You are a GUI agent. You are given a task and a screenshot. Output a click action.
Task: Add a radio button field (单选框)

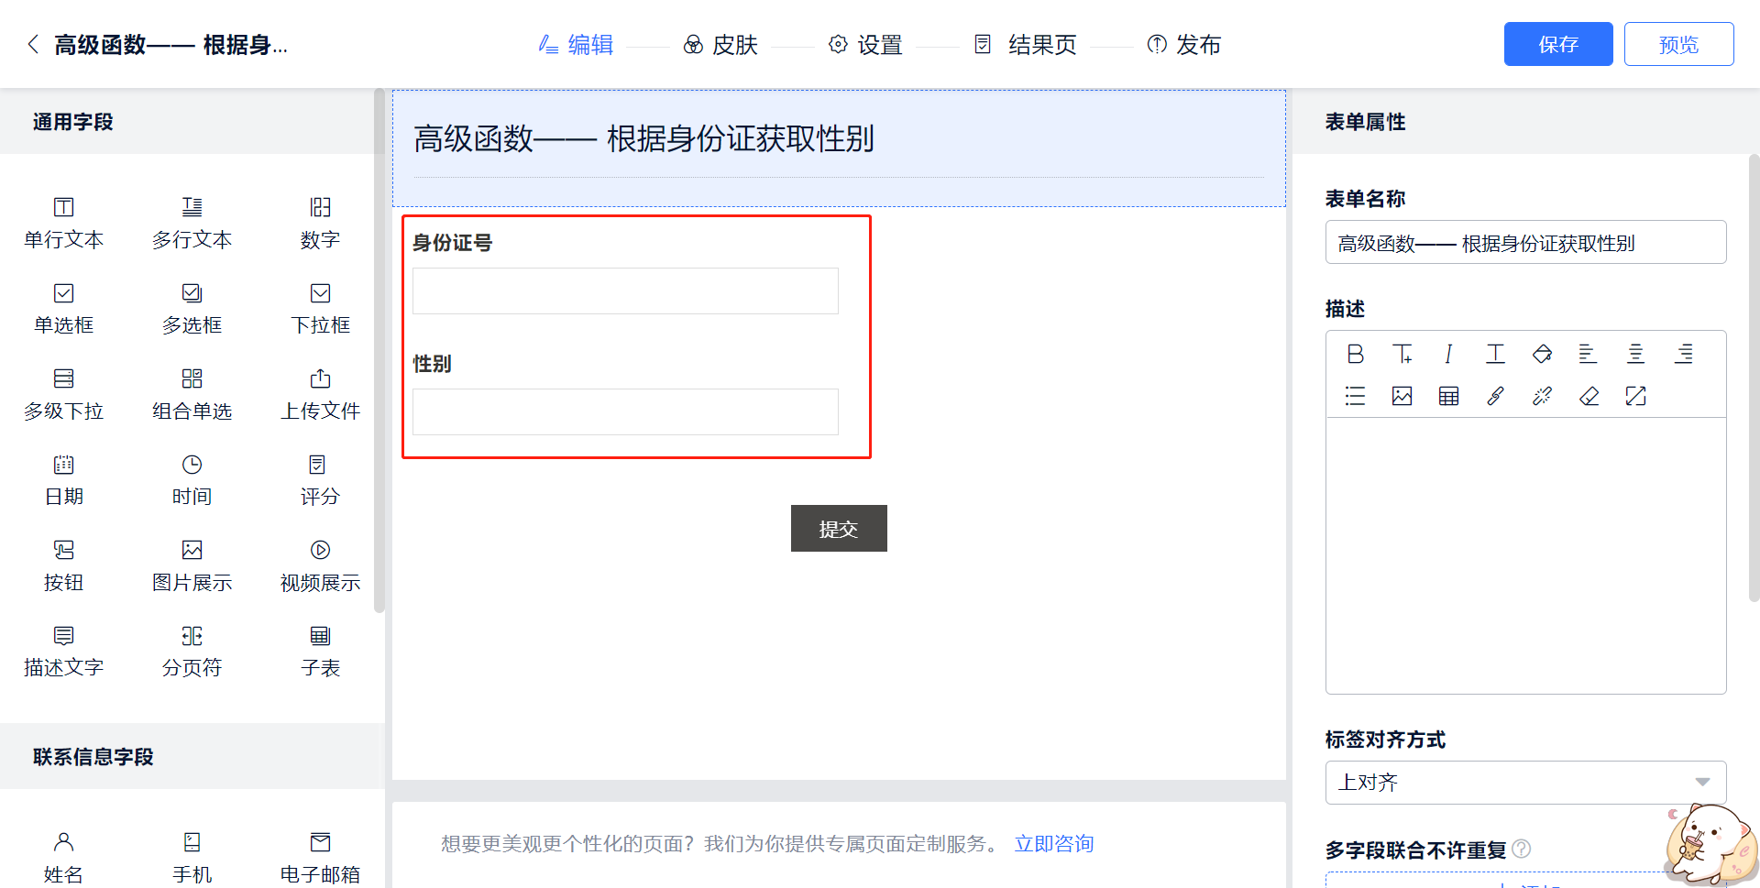point(63,309)
